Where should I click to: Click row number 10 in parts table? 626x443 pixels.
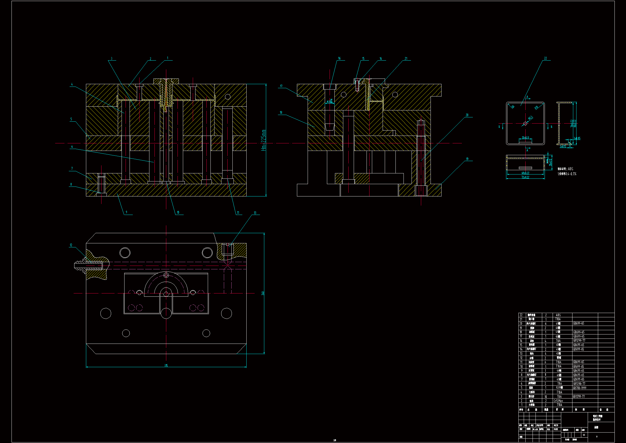pyautogui.click(x=521, y=367)
